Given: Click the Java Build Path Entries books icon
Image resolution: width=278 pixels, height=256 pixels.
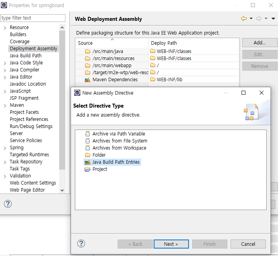Looking at the screenshot, I should [87, 162].
